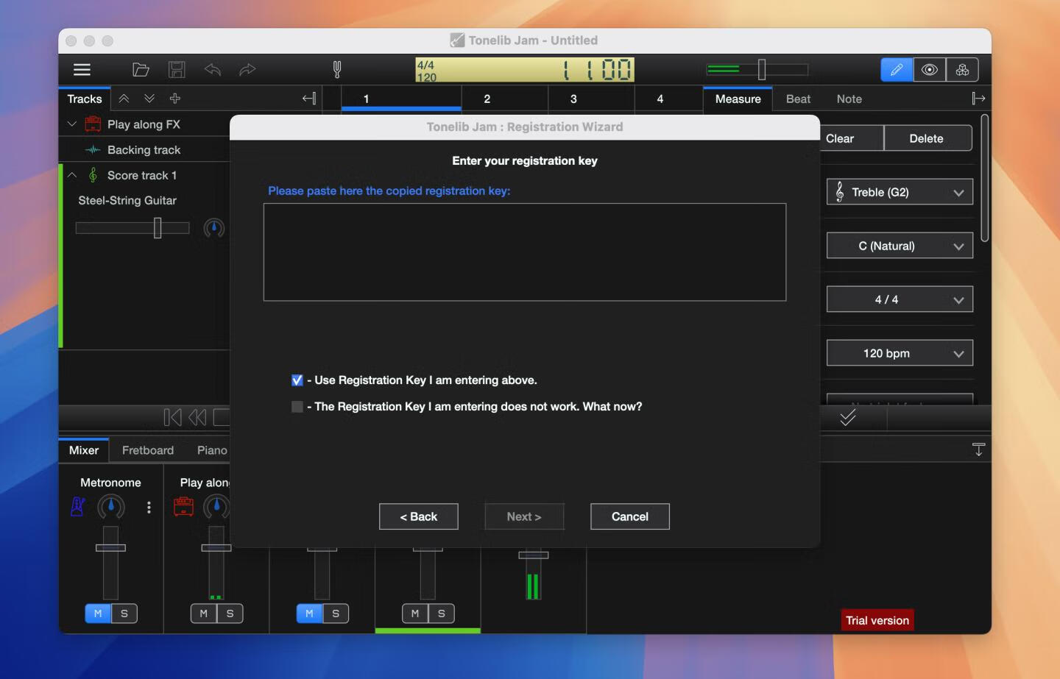Open the Treble (G2) clef dropdown

[x=900, y=192]
